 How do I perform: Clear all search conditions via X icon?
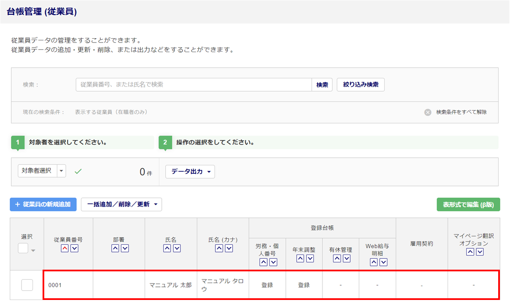point(428,112)
